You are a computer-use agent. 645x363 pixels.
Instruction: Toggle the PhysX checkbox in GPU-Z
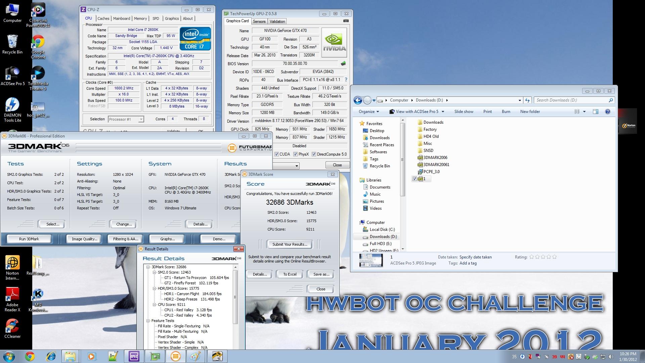(x=295, y=154)
